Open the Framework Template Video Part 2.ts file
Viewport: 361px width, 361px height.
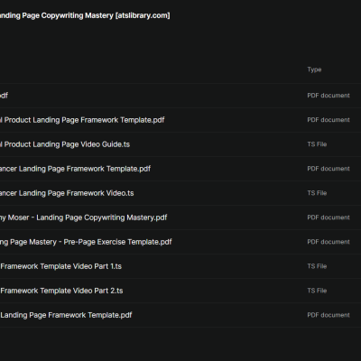tap(61, 291)
